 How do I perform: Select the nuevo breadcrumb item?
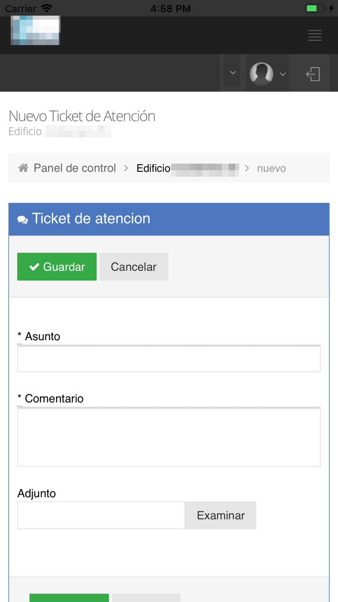coord(271,168)
